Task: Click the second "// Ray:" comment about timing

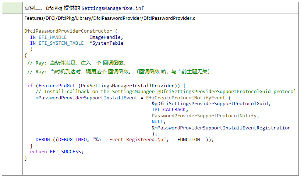Action: point(118,72)
